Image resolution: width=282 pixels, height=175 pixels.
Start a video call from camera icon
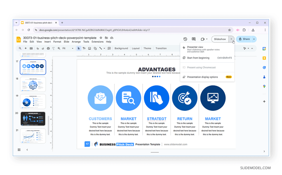point(203,39)
